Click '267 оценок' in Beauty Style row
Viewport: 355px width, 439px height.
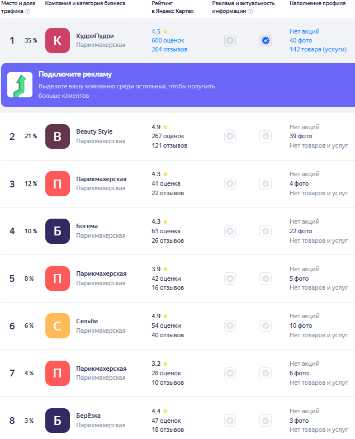pyautogui.click(x=168, y=136)
